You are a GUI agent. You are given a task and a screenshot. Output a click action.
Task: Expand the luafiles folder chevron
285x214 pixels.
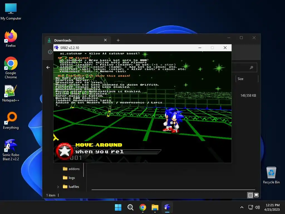[x=58, y=187]
